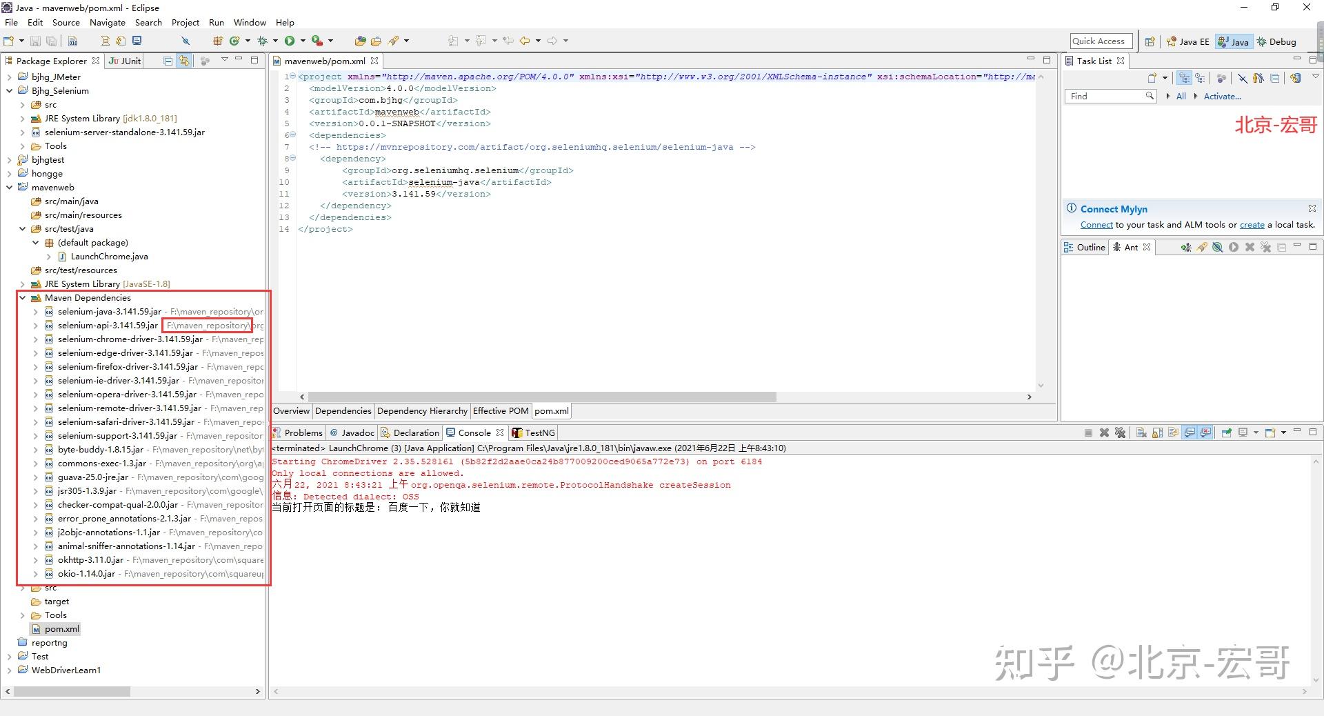Click the Open Console icon
This screenshot has width=1324, height=716.
[x=1270, y=432]
